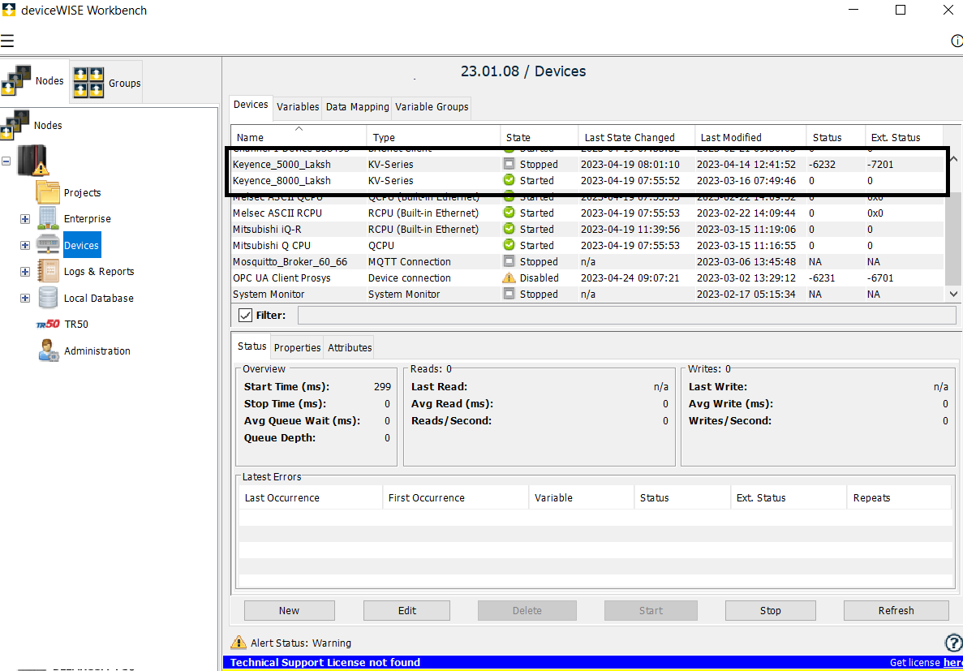Open the license link via here
The width and height of the screenshot is (963, 671).
pyautogui.click(x=952, y=662)
